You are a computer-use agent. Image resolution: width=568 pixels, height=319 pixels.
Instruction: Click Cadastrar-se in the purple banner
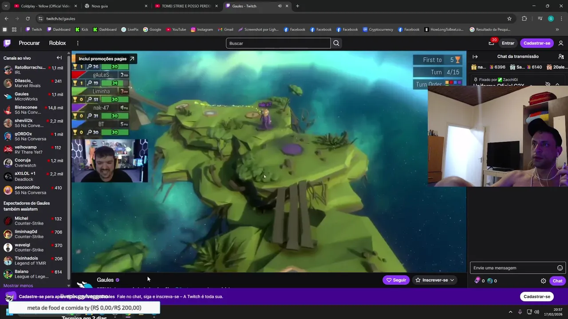pos(537,296)
